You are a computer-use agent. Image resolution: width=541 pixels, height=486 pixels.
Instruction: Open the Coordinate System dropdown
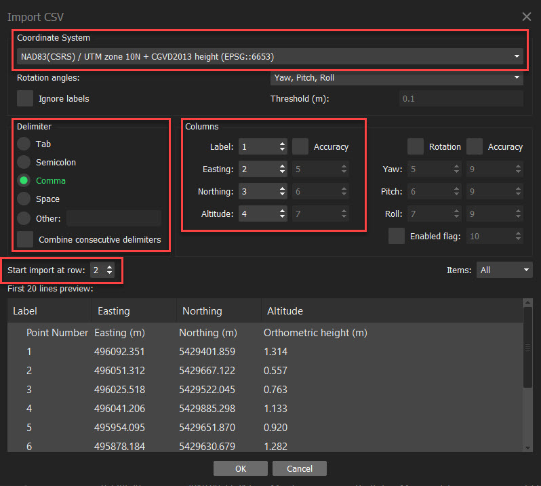[x=270, y=56]
